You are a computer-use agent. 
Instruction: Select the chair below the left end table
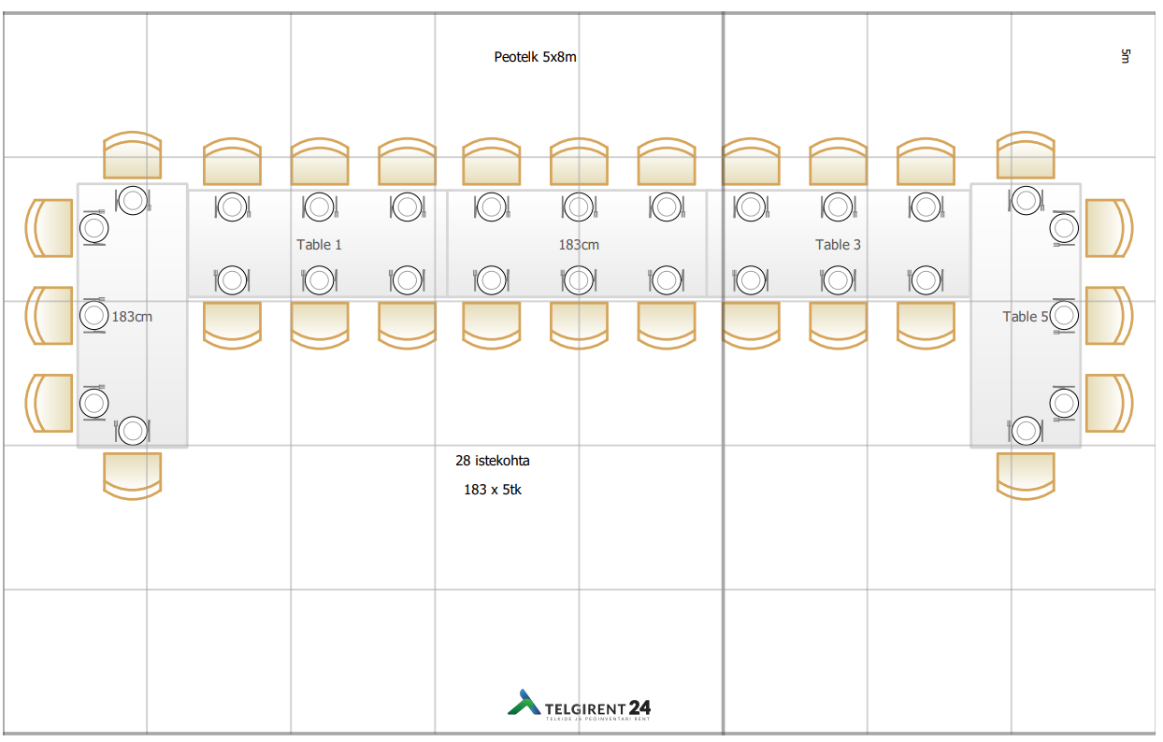(132, 475)
